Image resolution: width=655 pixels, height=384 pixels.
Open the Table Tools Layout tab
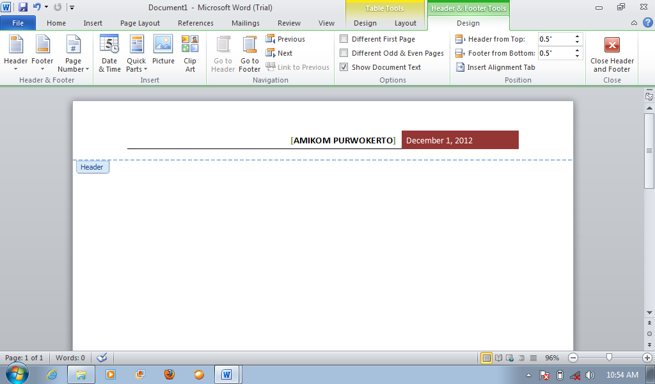pyautogui.click(x=405, y=23)
